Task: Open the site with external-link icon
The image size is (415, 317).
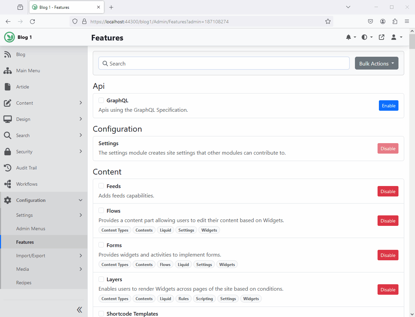Action: point(382,37)
